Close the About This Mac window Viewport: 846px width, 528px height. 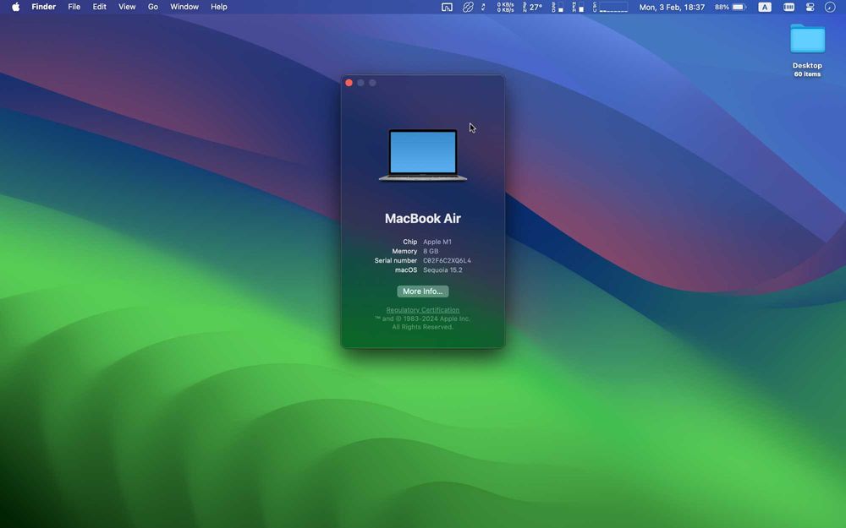coord(349,83)
